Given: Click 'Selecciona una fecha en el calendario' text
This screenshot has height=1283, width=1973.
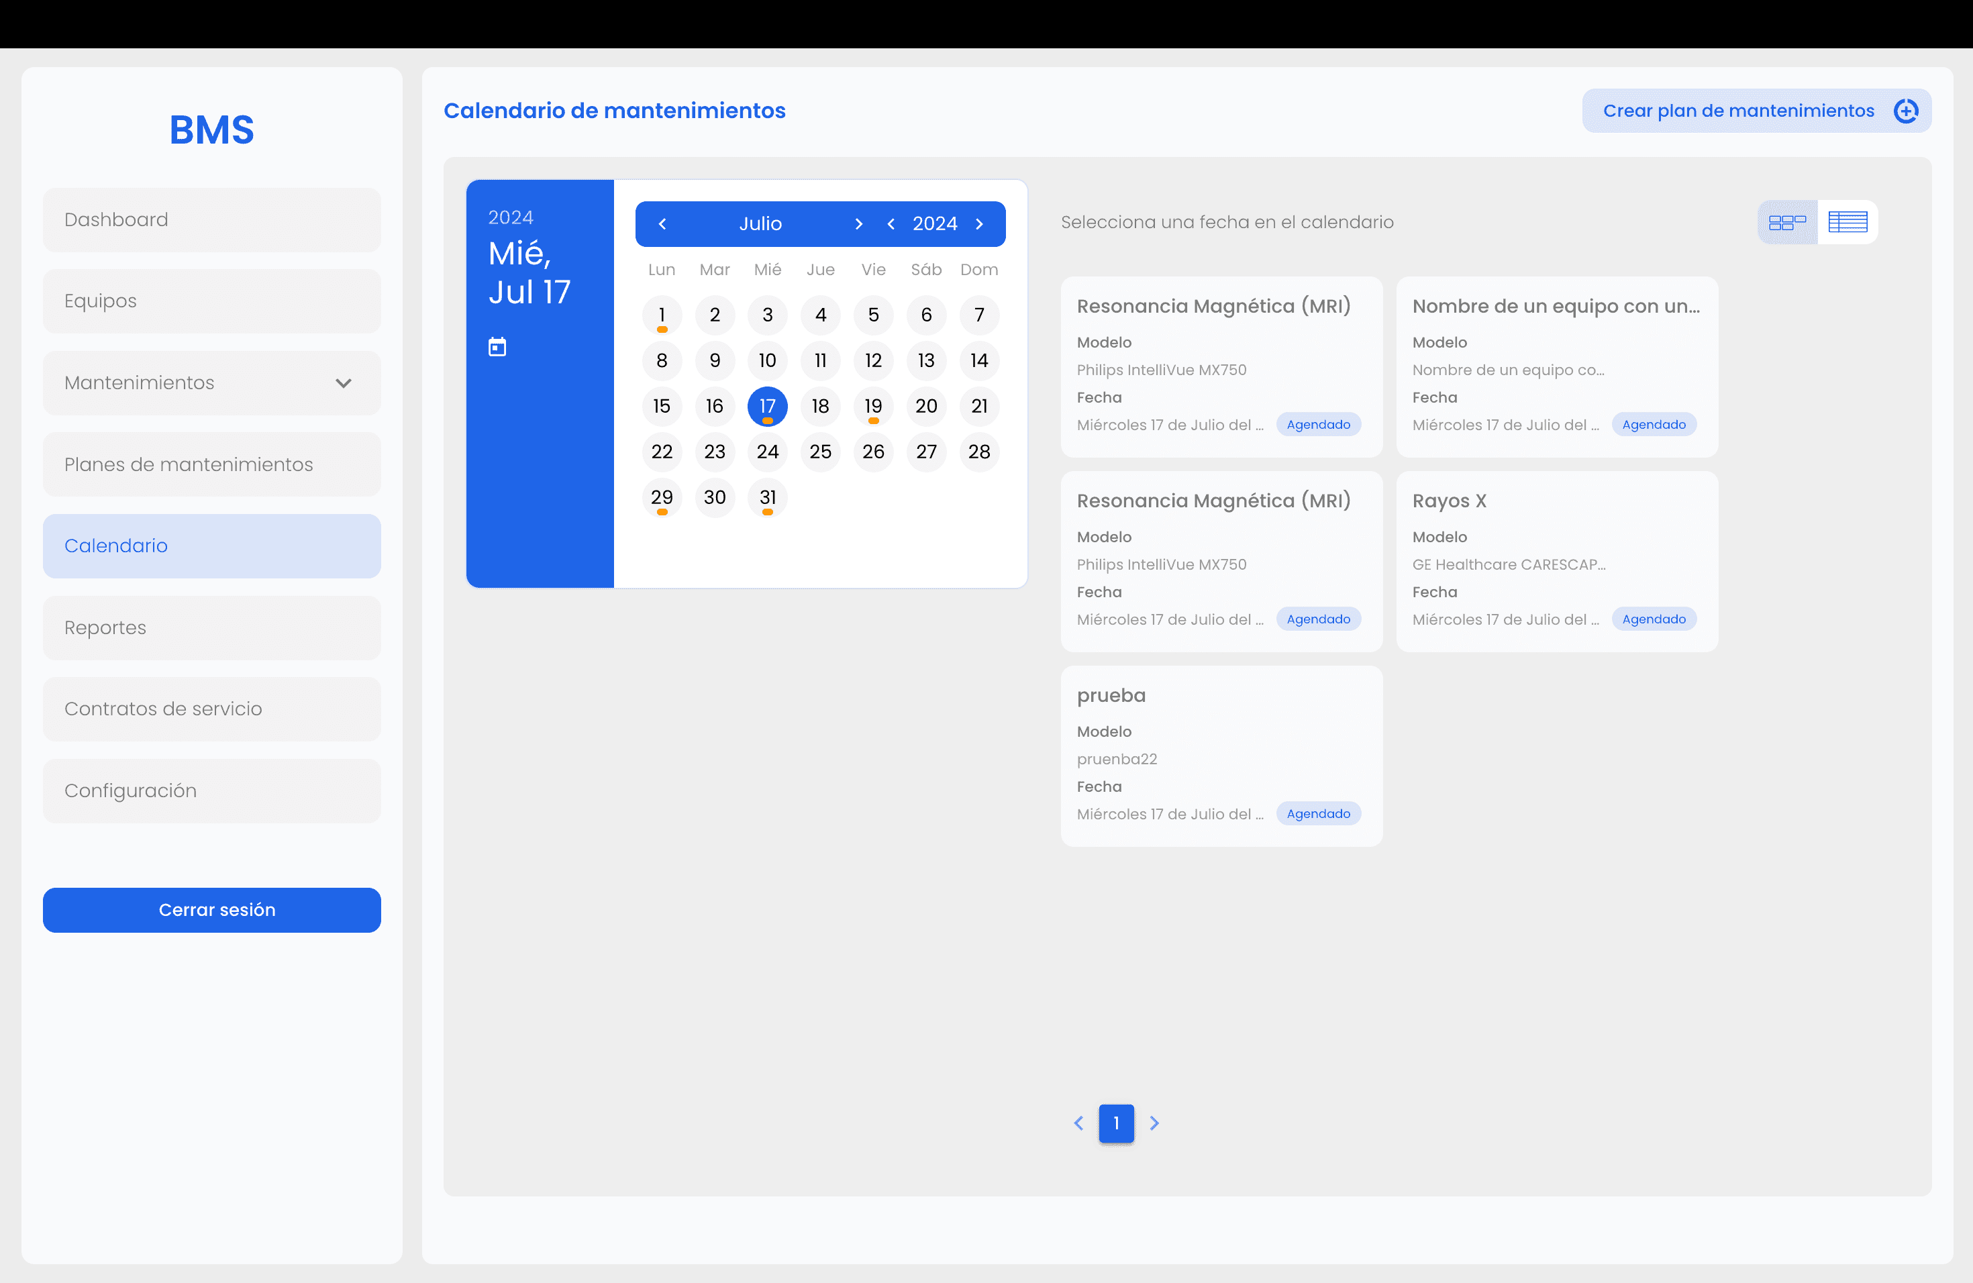Looking at the screenshot, I should (x=1227, y=222).
